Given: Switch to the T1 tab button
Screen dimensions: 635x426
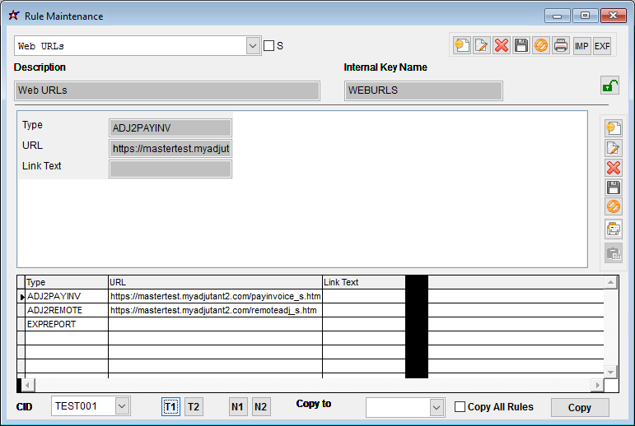Looking at the screenshot, I should pyautogui.click(x=170, y=407).
